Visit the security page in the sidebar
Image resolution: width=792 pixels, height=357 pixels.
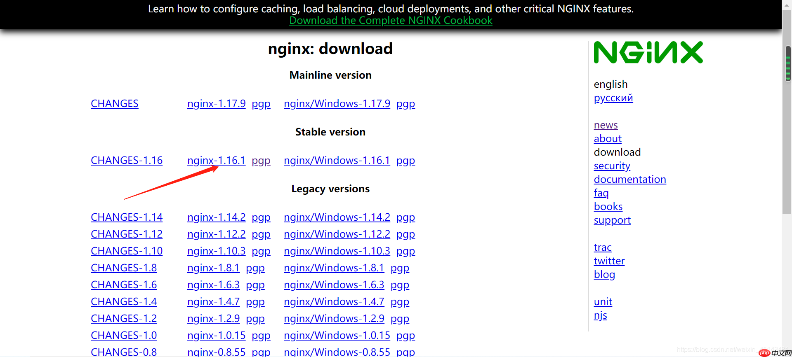(612, 166)
